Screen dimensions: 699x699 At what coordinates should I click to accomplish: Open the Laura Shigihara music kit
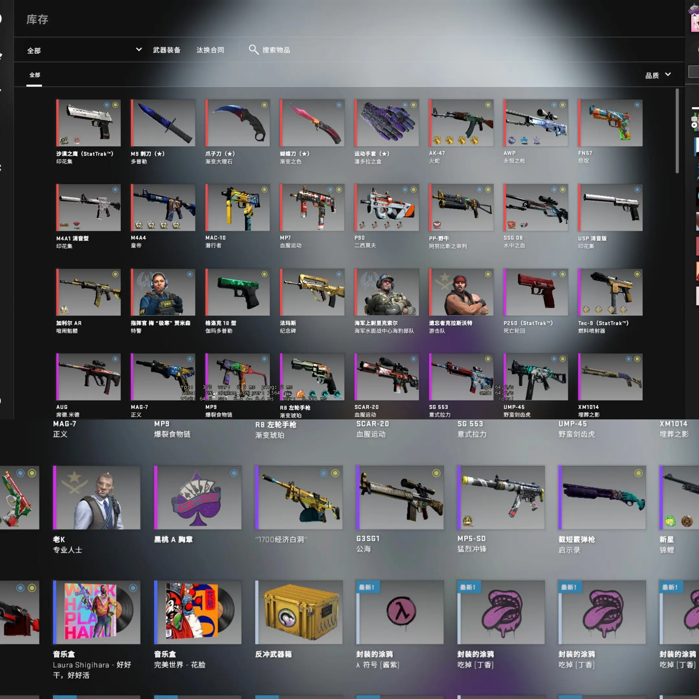pos(97,613)
